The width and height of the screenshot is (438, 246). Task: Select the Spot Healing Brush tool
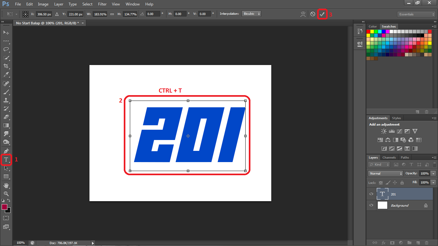(6, 84)
